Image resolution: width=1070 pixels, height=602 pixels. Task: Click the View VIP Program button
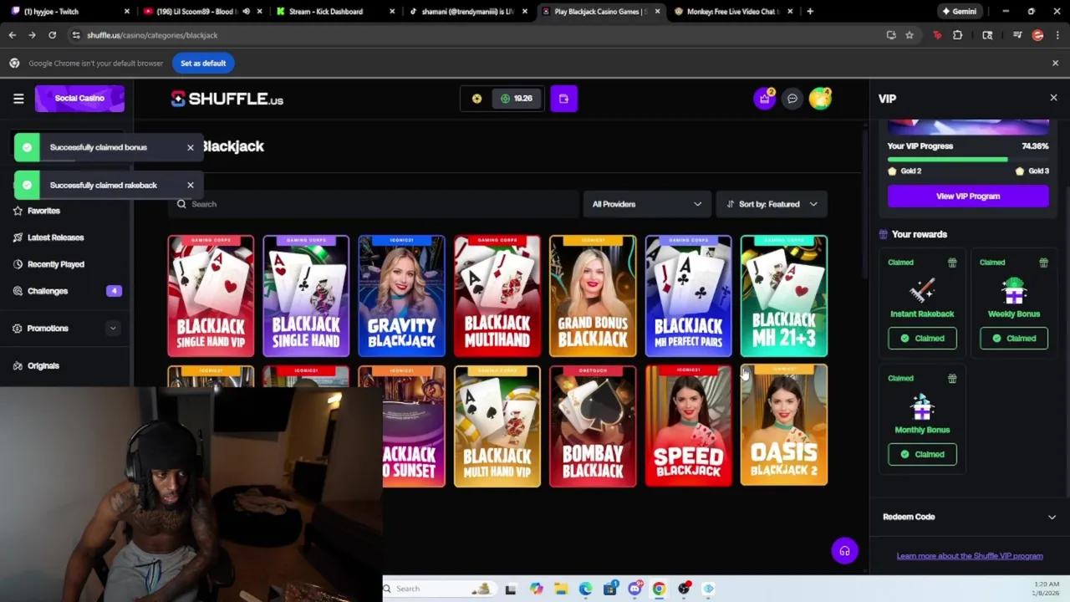pos(968,196)
